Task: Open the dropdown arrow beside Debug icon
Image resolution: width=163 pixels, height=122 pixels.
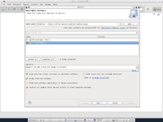Action: pos(18,9)
